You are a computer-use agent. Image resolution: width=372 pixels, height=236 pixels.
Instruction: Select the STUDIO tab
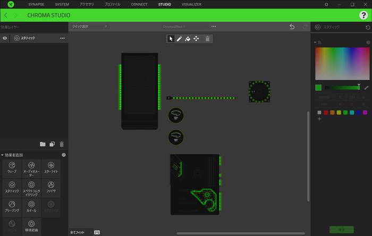pyautogui.click(x=165, y=4)
